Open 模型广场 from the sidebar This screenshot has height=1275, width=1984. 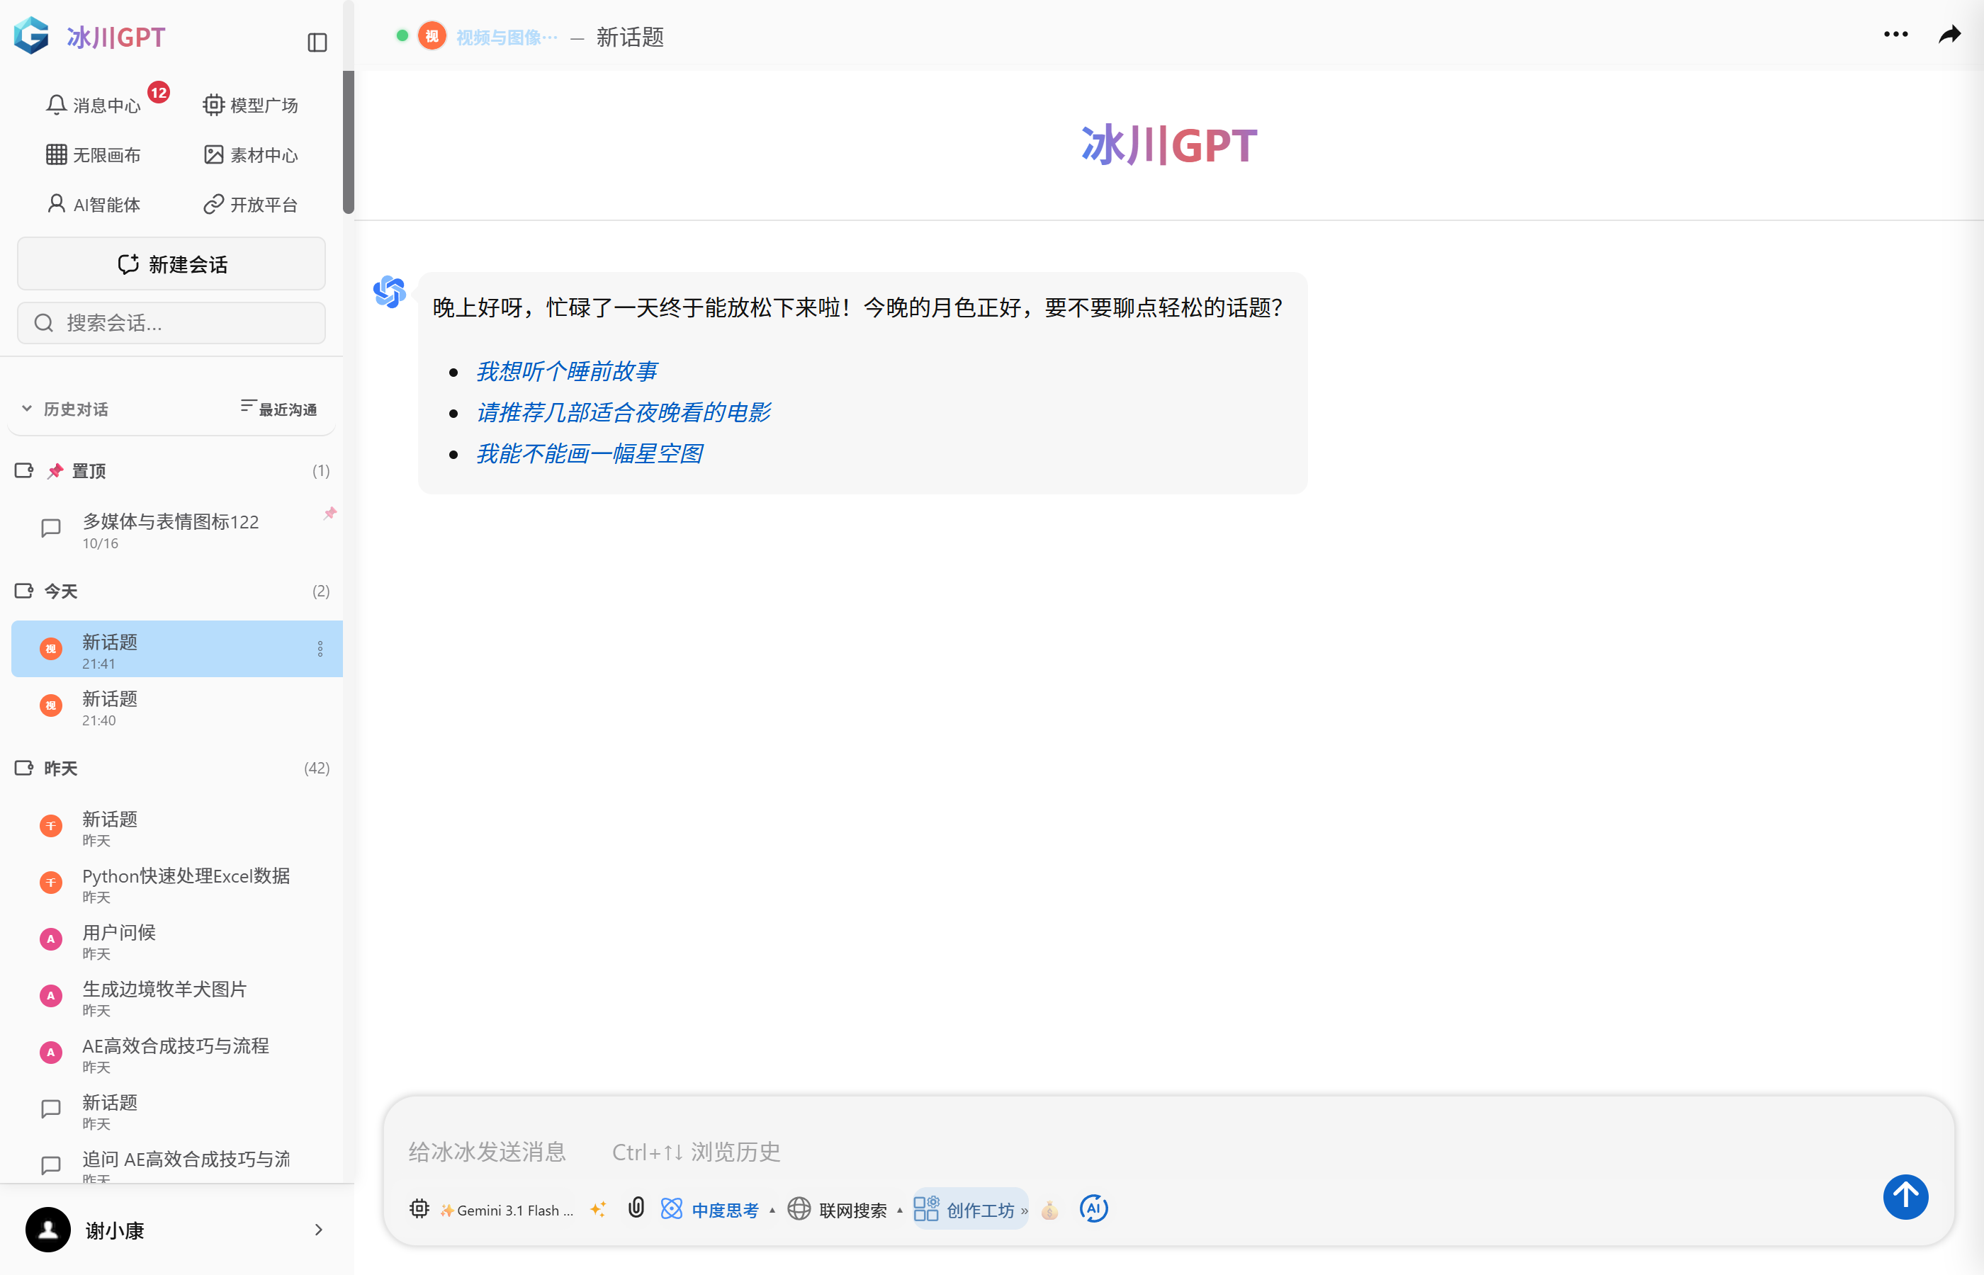click(251, 104)
